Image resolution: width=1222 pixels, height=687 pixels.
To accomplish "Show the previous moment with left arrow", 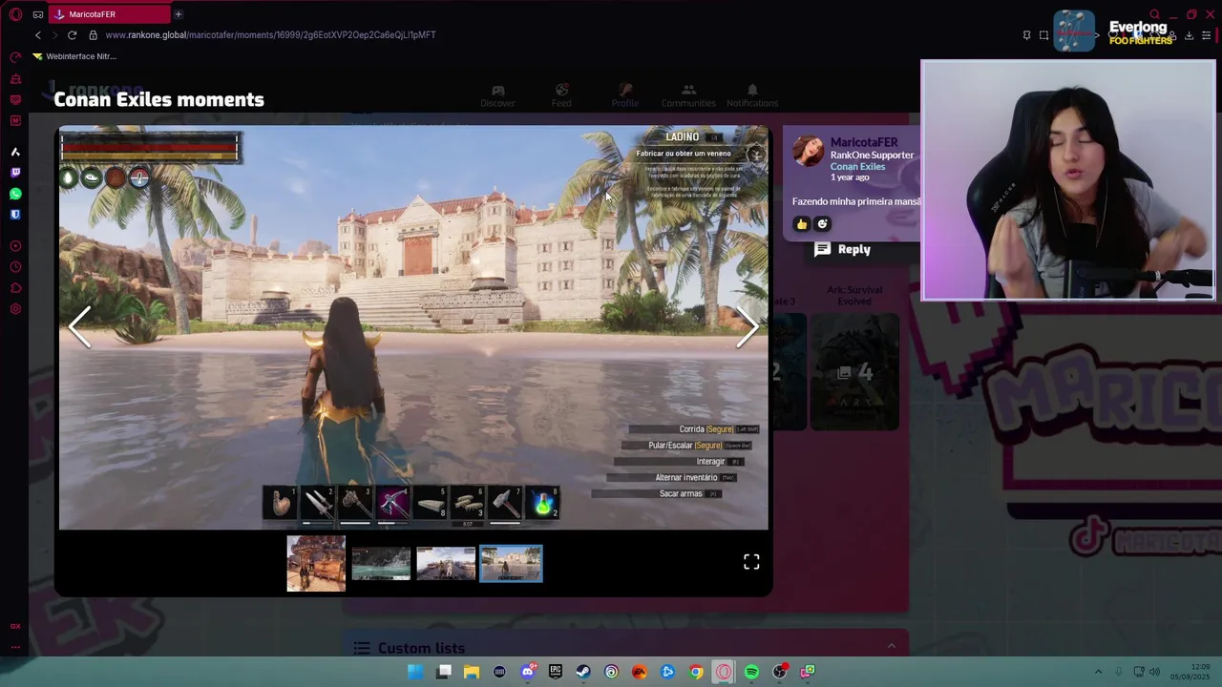I will coord(80,327).
